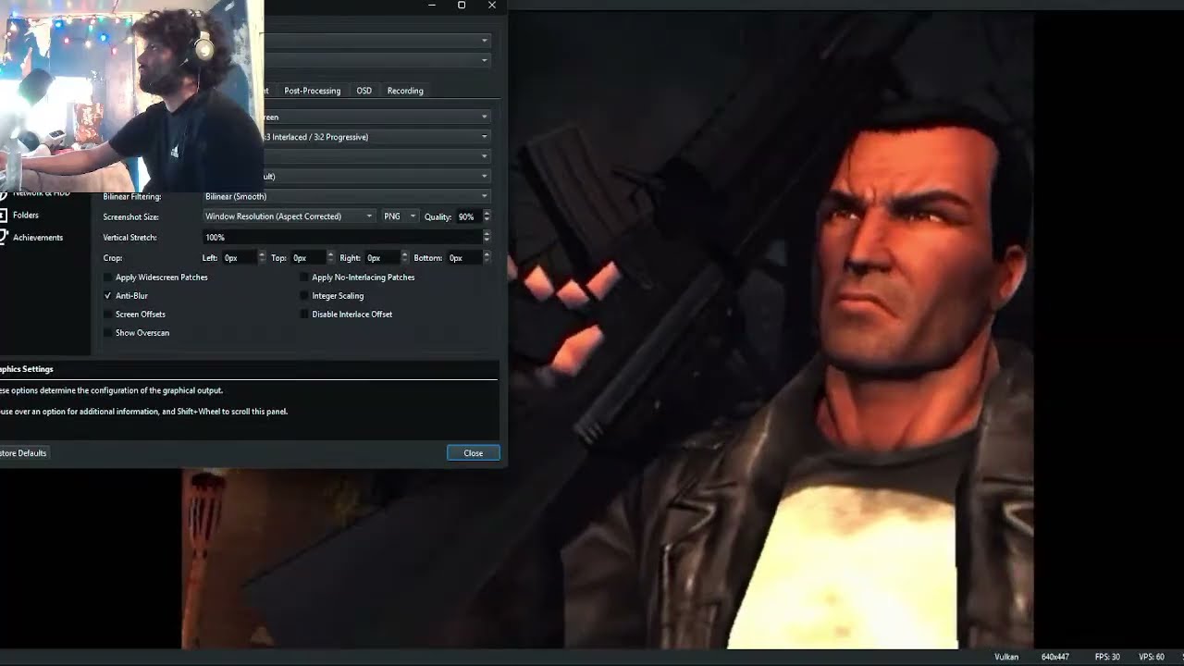The image size is (1184, 666).
Task: Uncheck the Anti-Blur option
Action: [108, 296]
